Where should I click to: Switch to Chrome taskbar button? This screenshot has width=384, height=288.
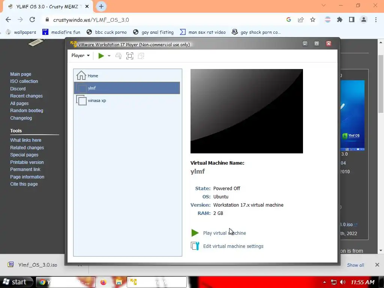[x=66, y=282]
